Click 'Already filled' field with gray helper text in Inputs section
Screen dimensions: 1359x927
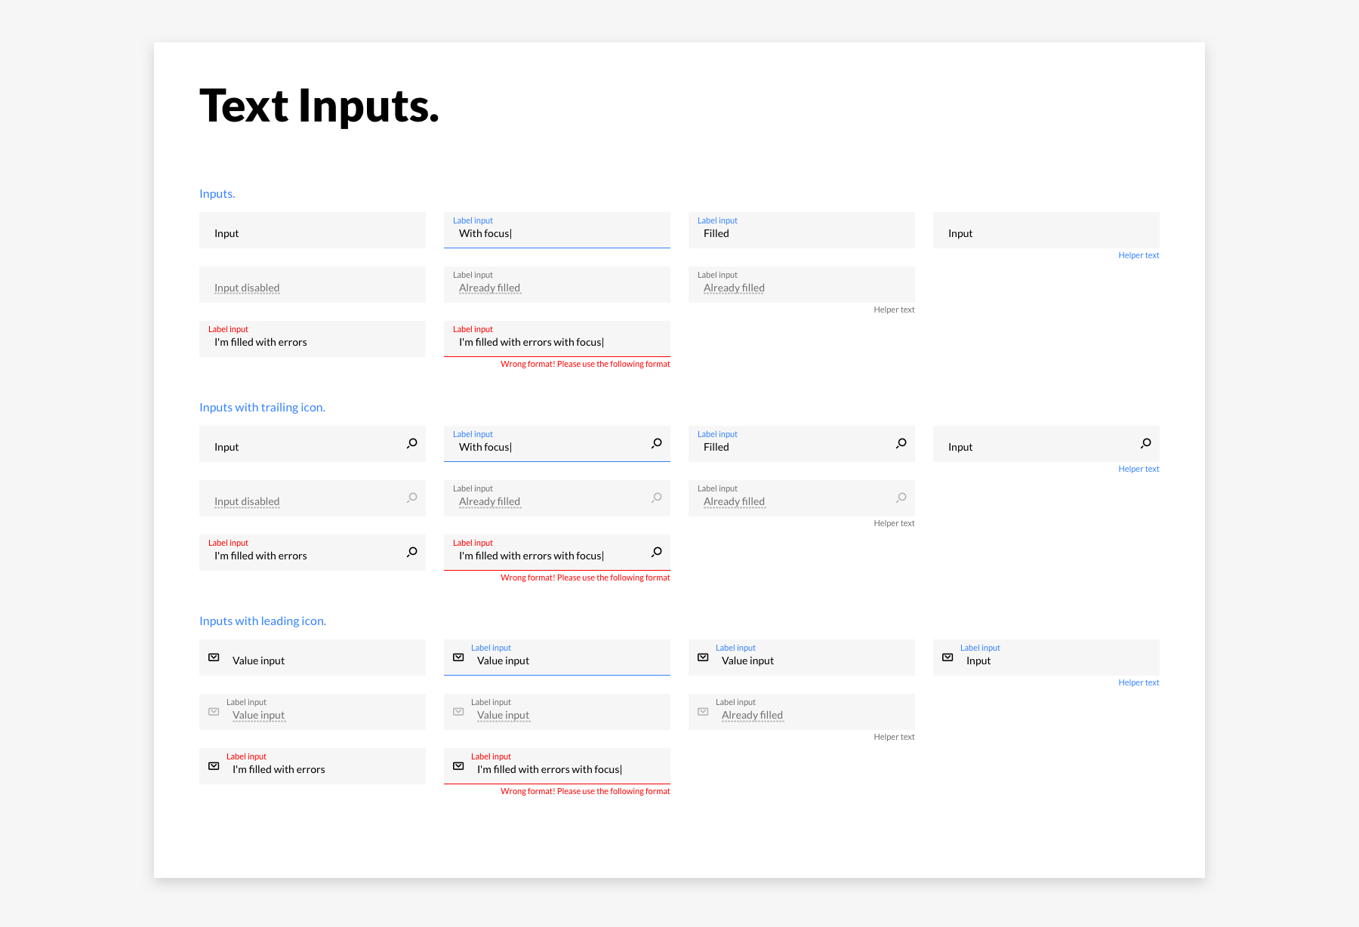(x=802, y=285)
